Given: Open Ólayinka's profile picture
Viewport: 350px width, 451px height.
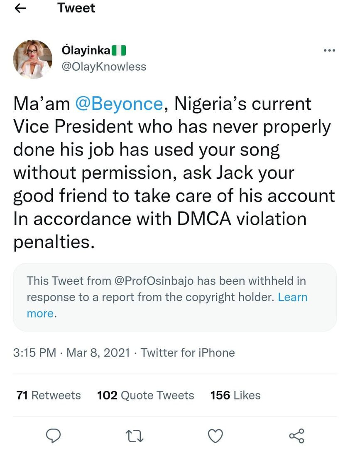Looking at the screenshot, I should tap(33, 59).
